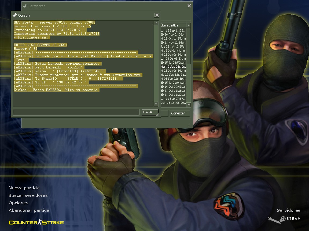The image size is (309, 231).
Task: Open Buscar servidores menu item
Action: (28, 195)
